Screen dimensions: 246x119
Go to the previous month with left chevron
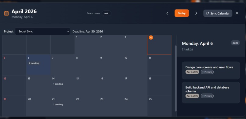167,13
